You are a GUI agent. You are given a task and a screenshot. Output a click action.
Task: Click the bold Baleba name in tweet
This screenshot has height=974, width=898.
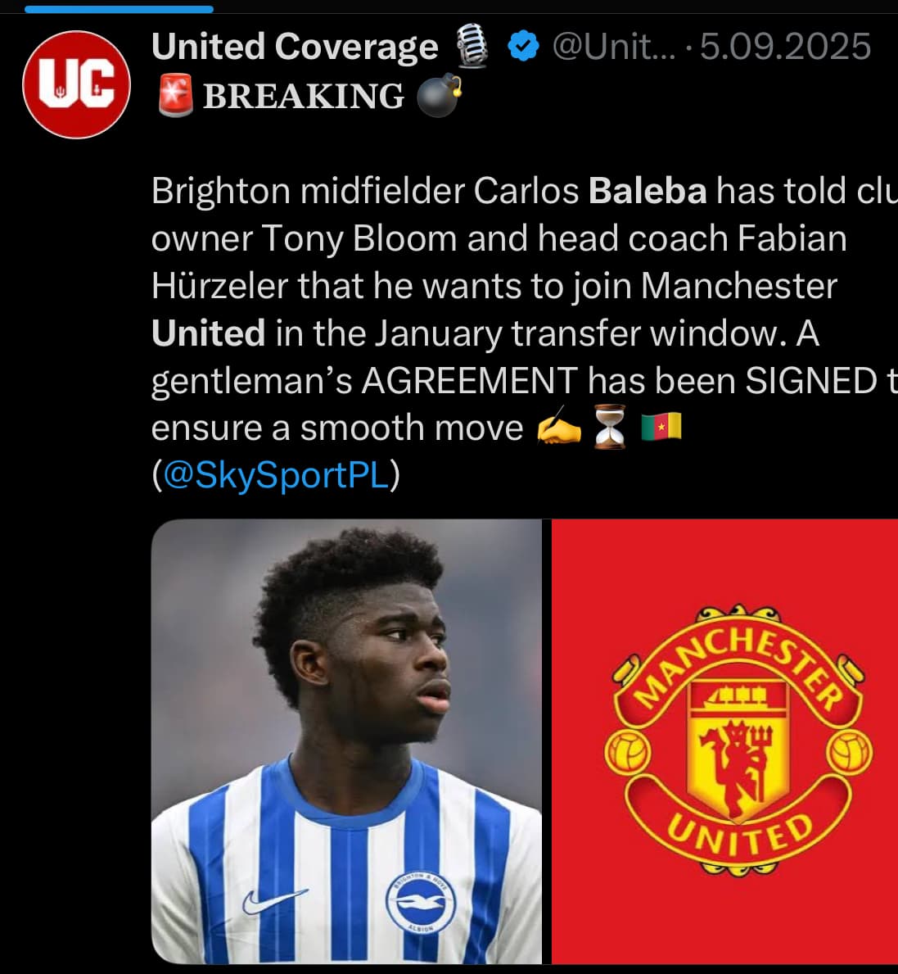coord(648,191)
